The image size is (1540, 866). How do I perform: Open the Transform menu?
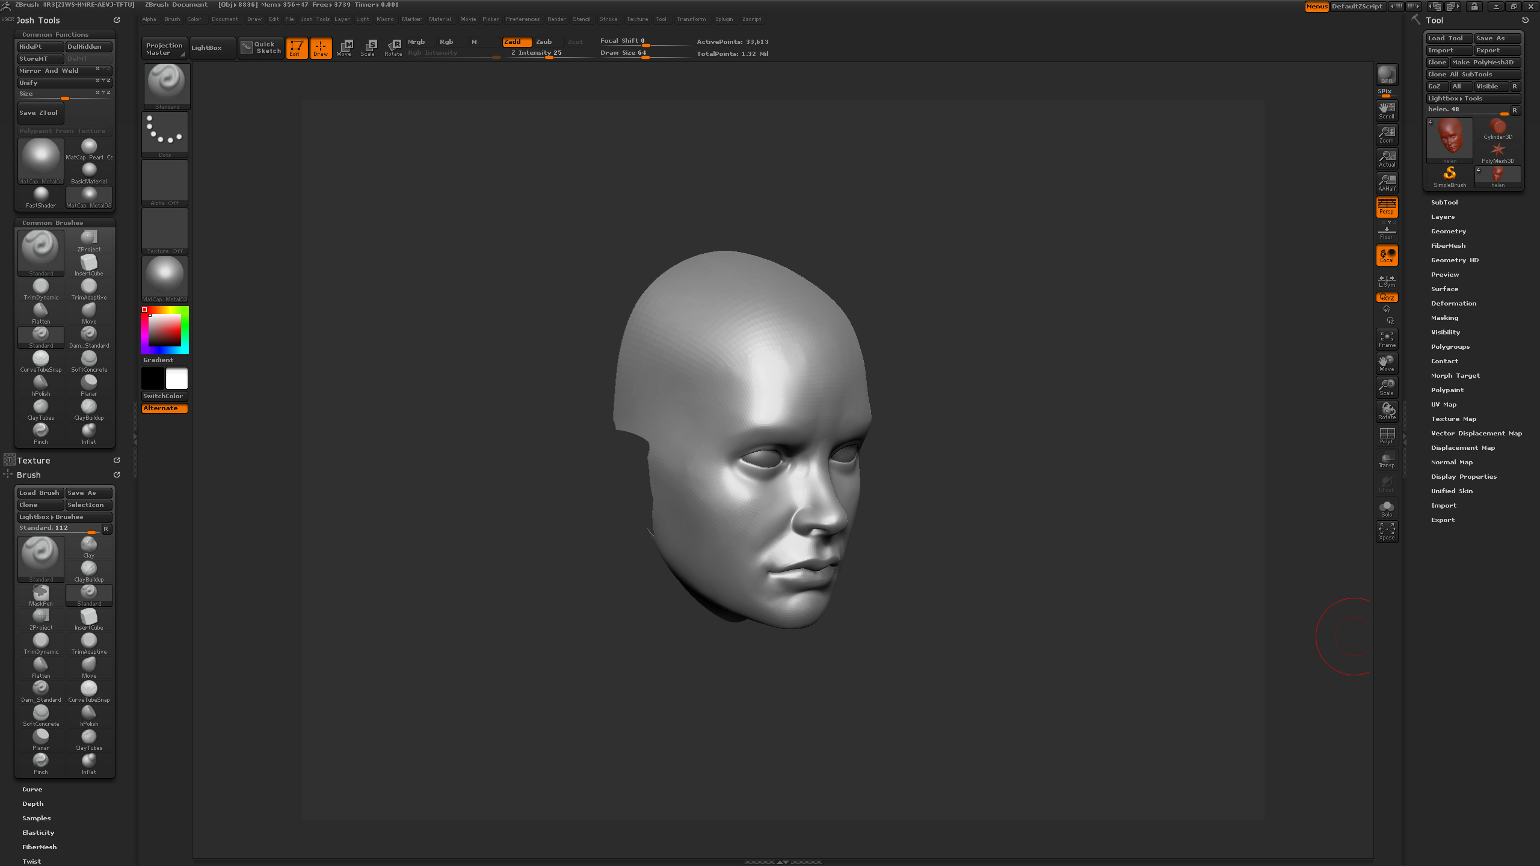[691, 19]
